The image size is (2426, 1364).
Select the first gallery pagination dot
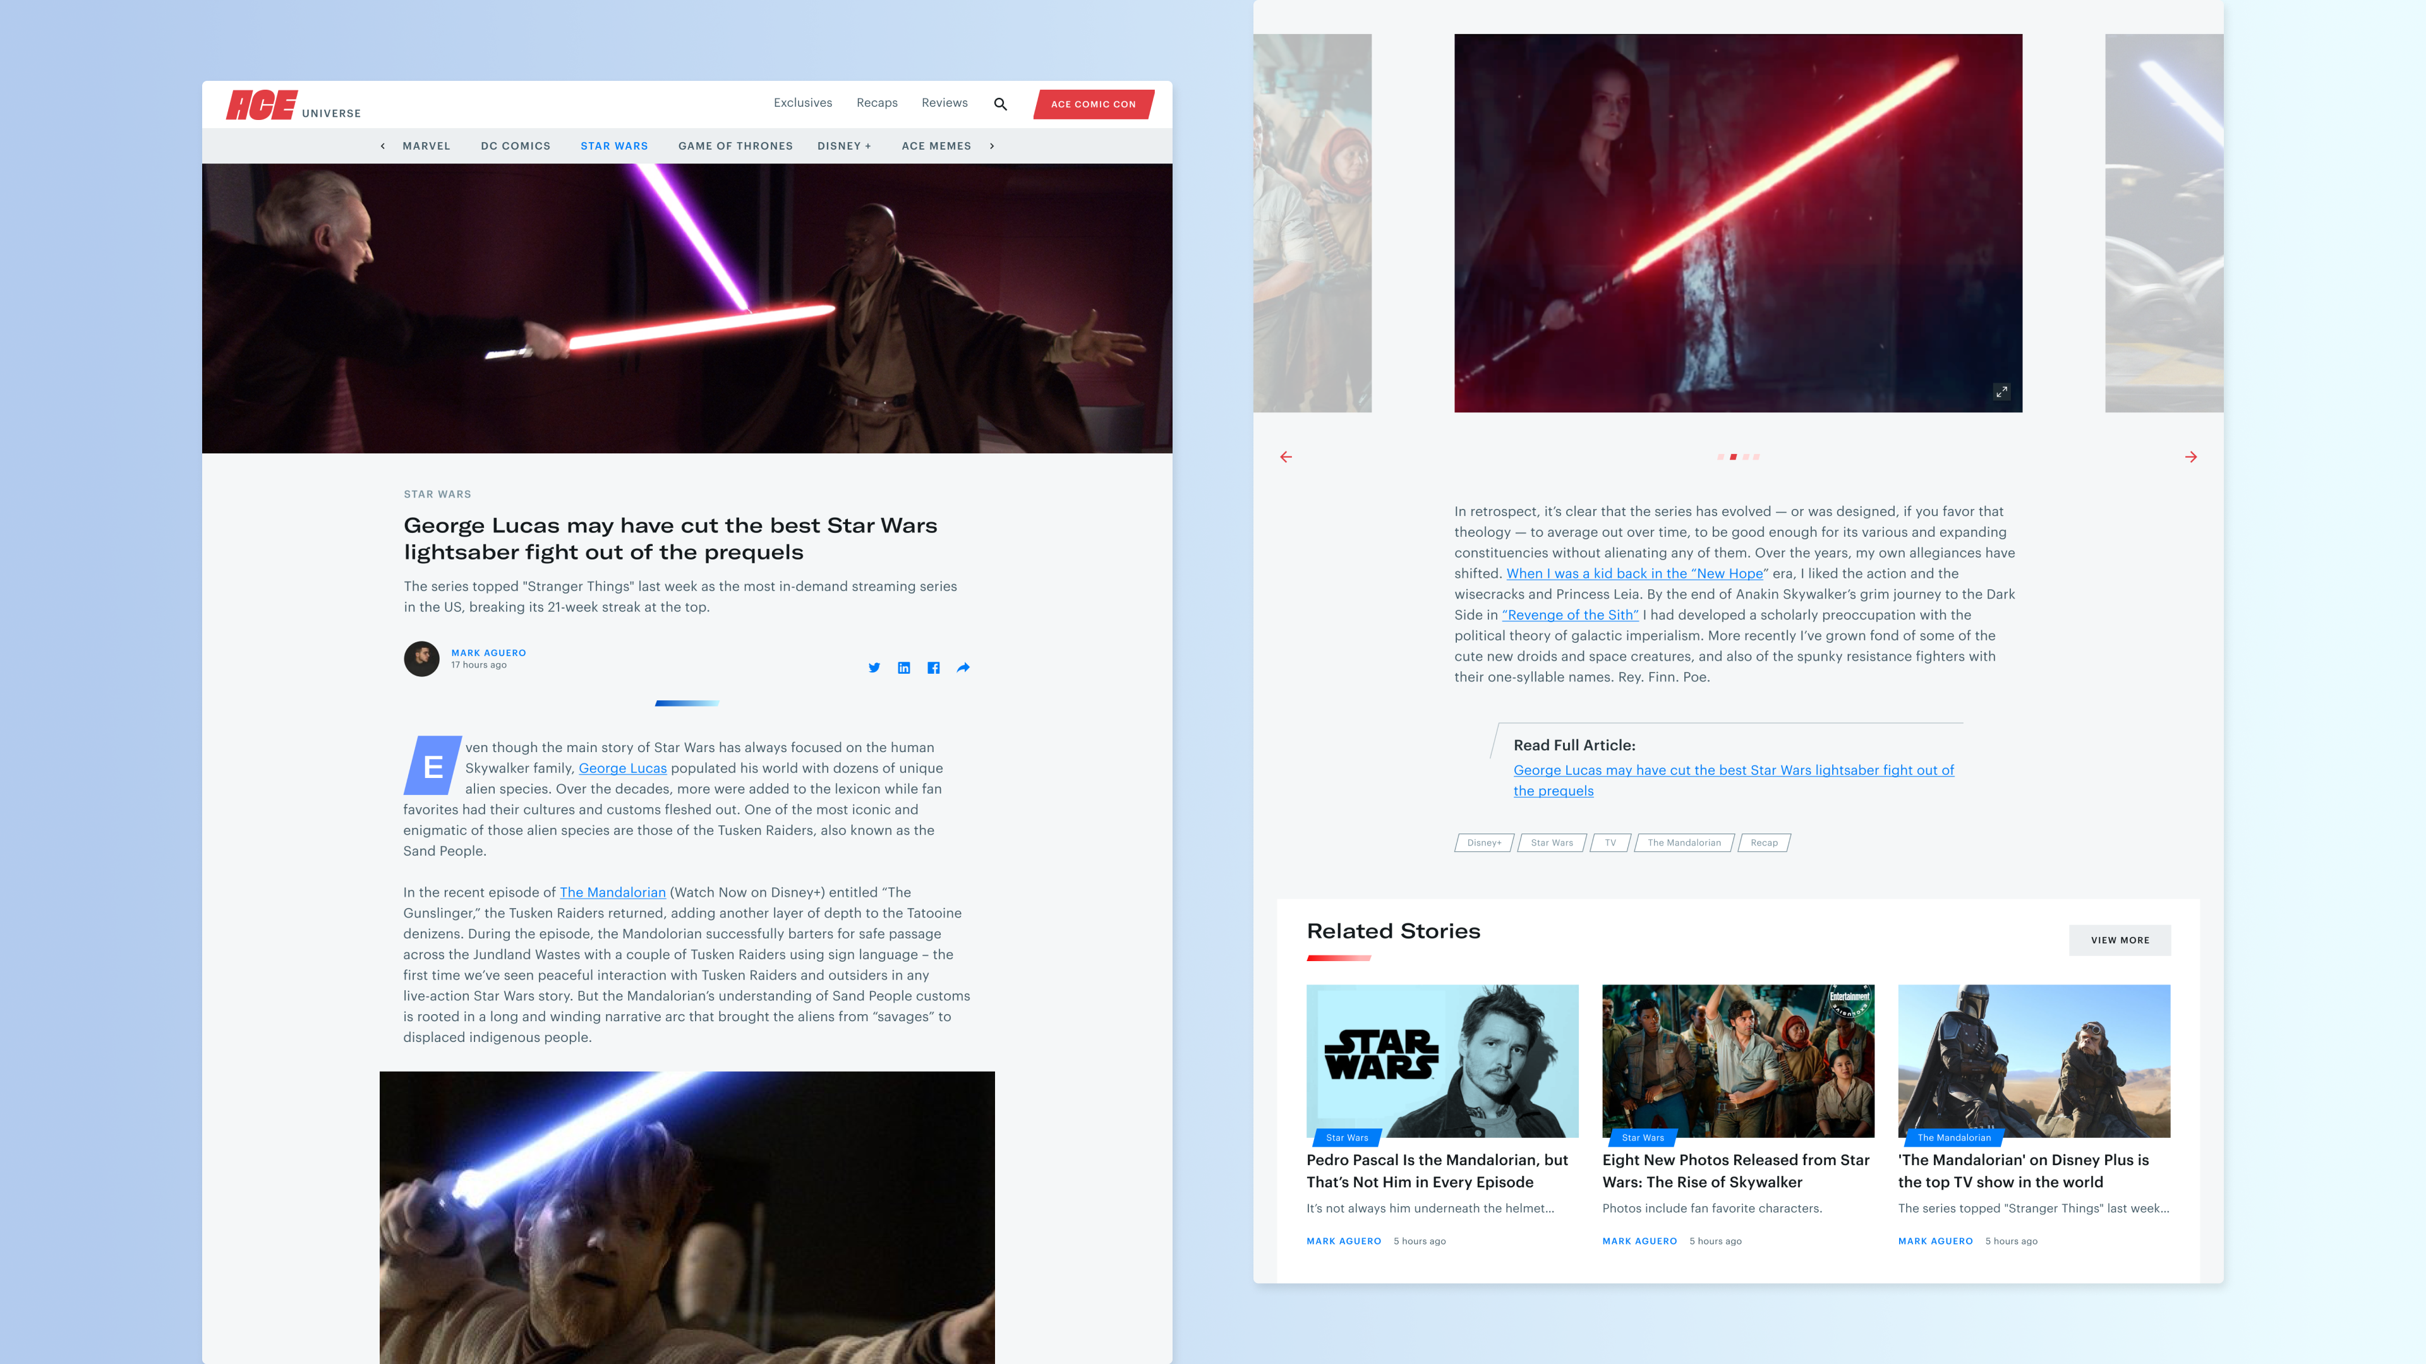(1720, 457)
